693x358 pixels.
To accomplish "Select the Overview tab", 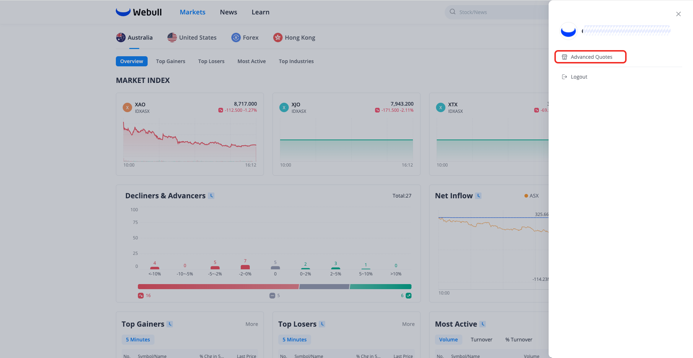I will click(x=132, y=61).
